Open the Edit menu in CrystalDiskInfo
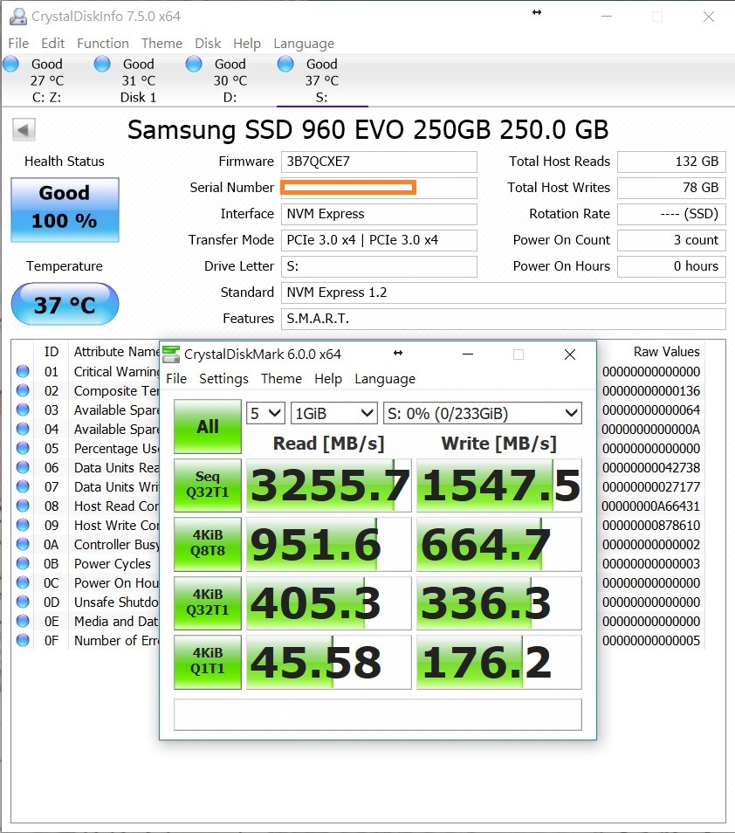Image resolution: width=735 pixels, height=833 pixels. pos(53,44)
